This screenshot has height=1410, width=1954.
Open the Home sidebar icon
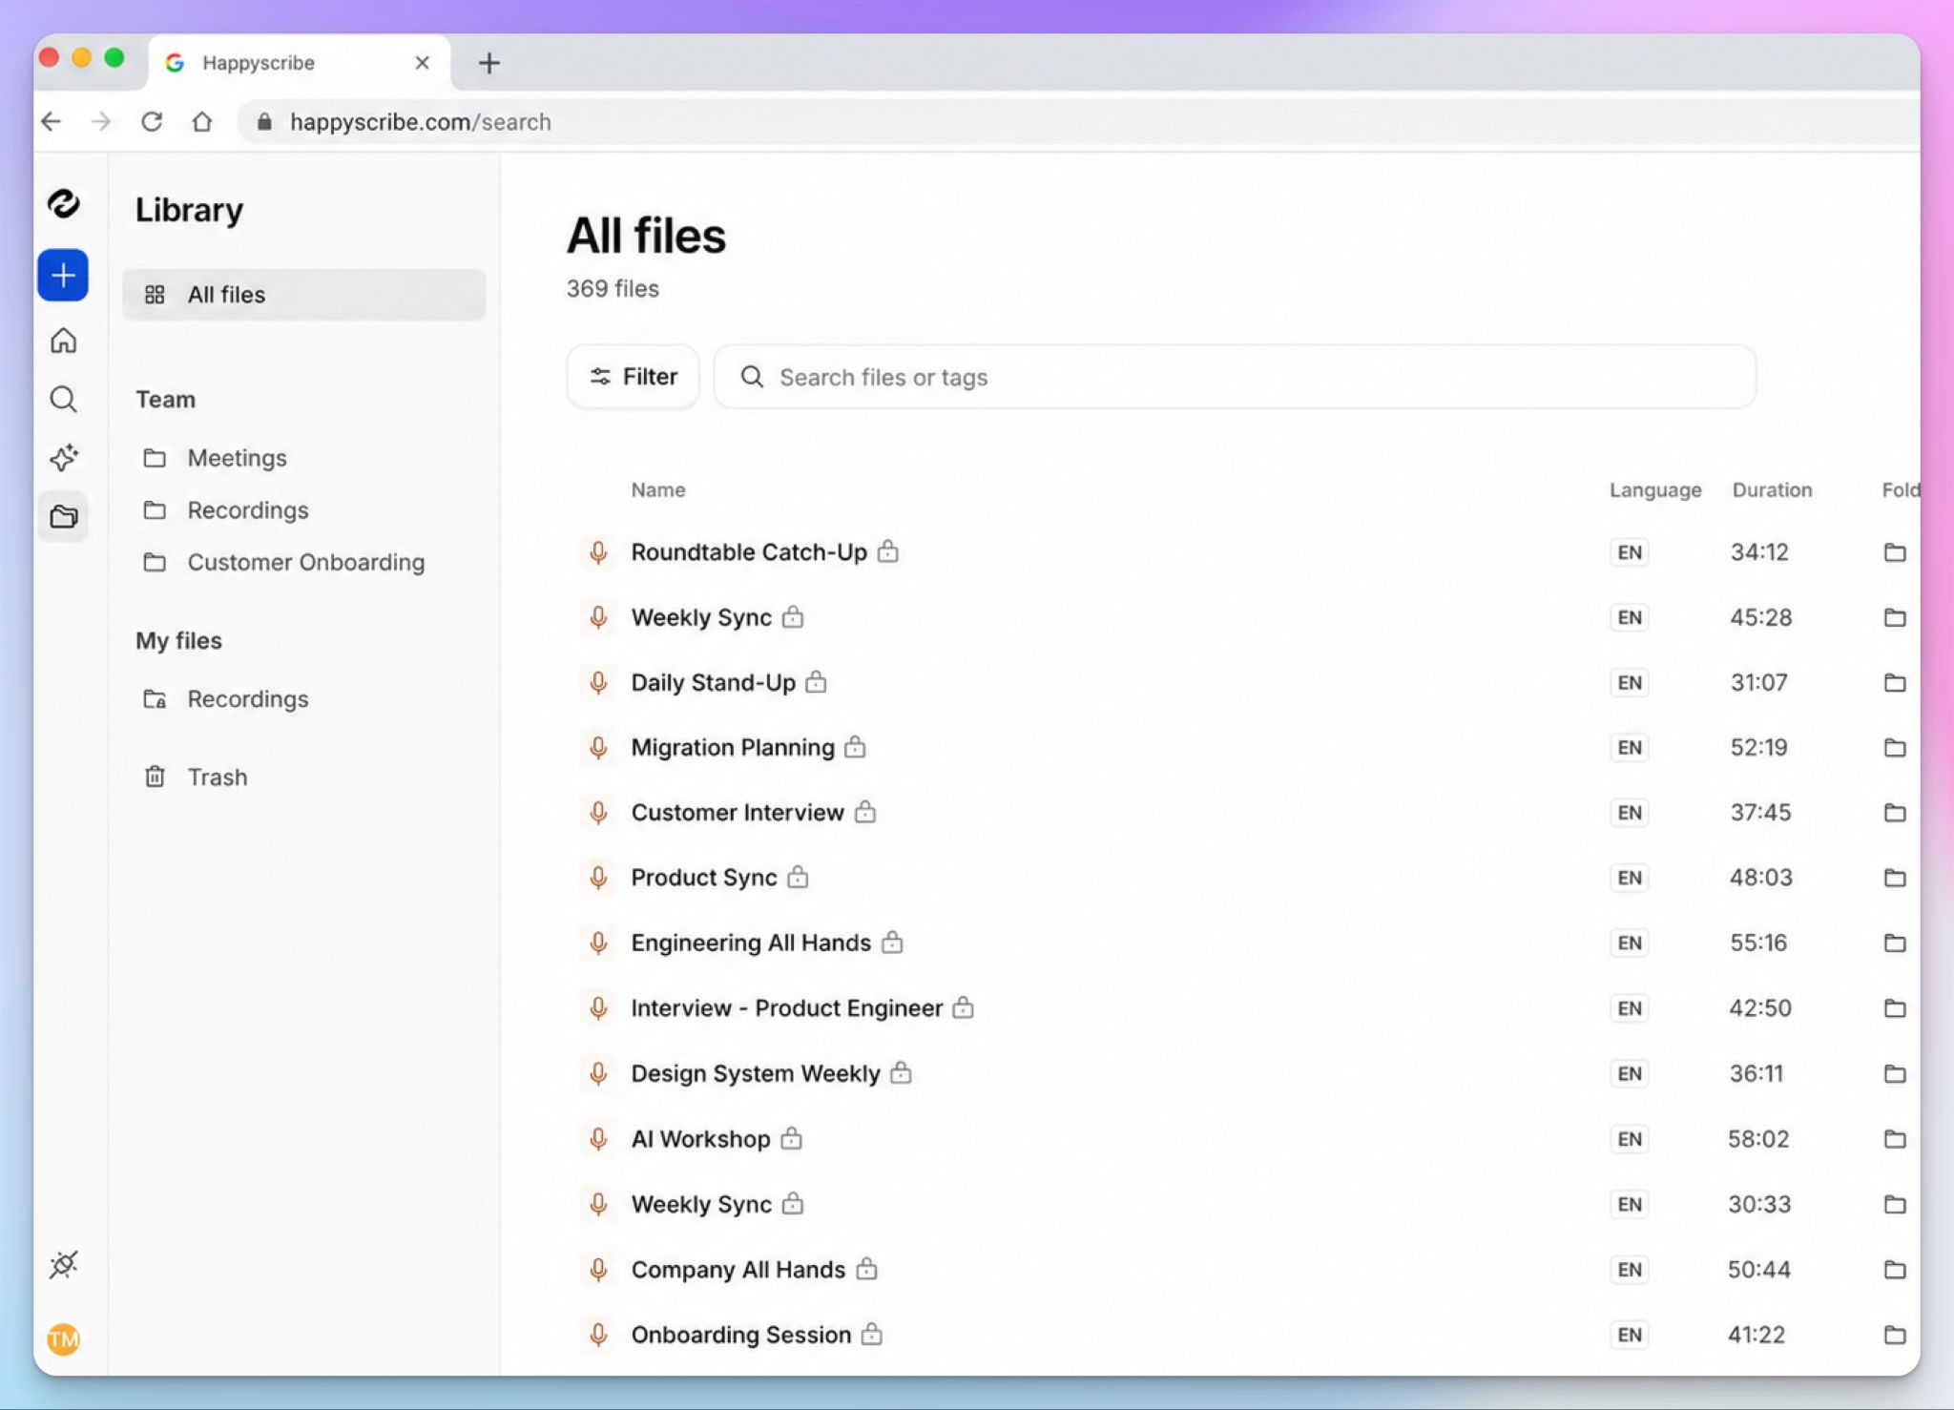point(64,340)
